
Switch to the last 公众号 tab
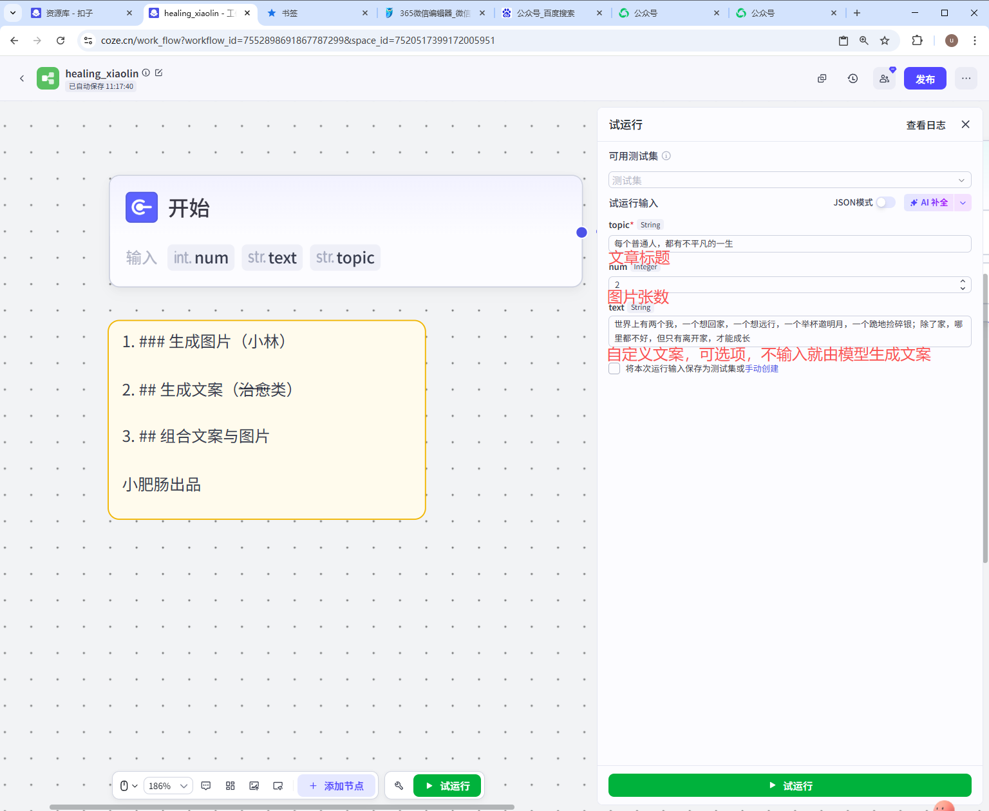pyautogui.click(x=787, y=13)
